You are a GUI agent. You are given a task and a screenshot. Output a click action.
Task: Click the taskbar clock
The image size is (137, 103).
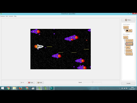pos(132,88)
